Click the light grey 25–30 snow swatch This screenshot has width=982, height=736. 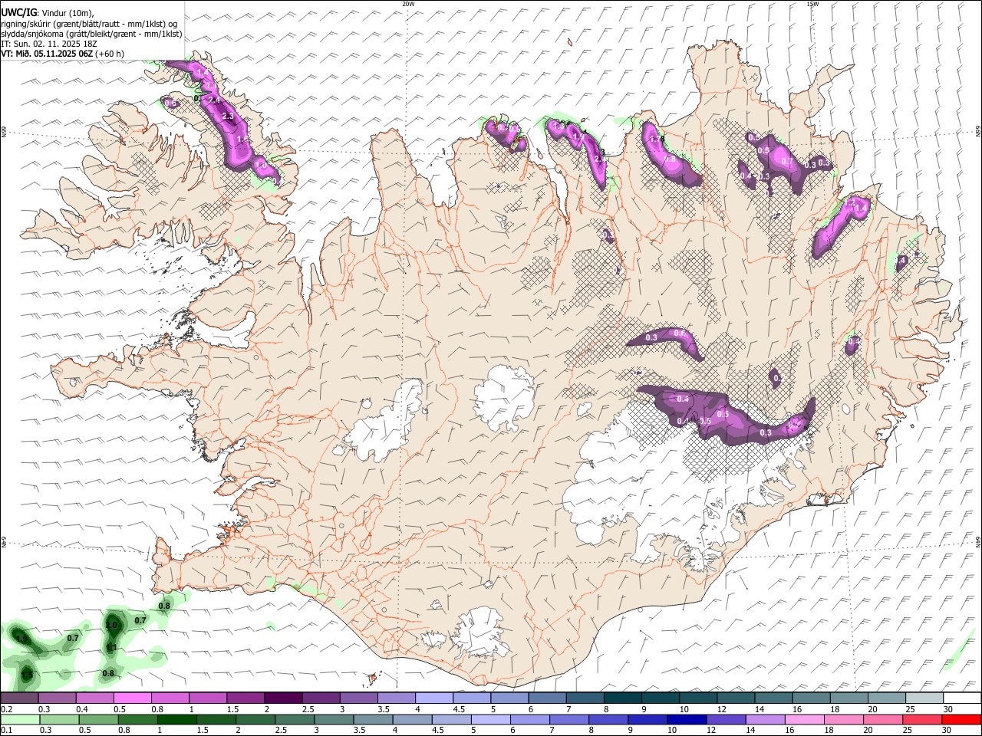tap(924, 698)
